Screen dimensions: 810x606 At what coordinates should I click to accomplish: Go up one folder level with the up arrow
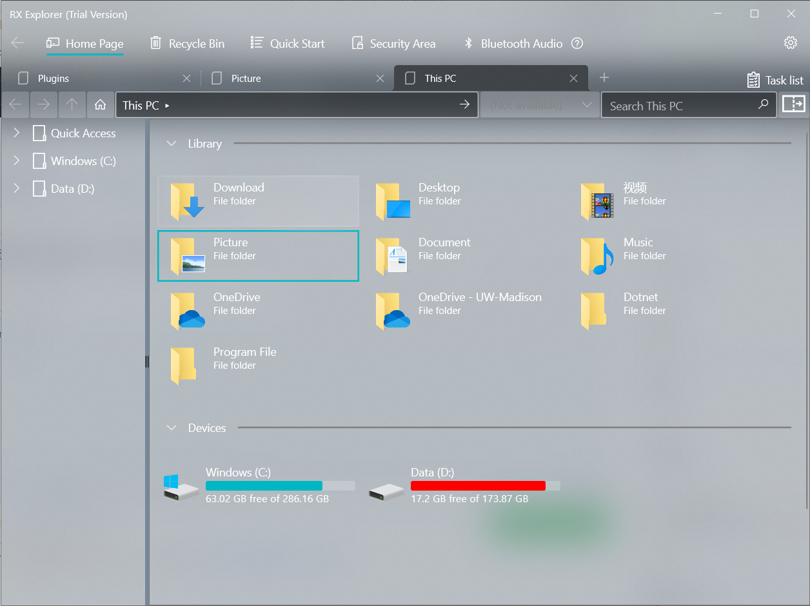[72, 104]
